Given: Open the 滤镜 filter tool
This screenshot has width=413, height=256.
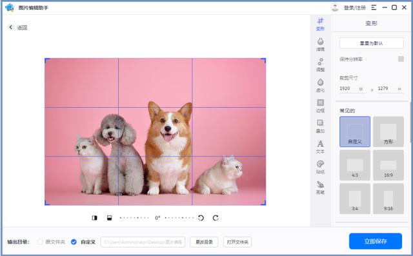Looking at the screenshot, I should (320, 44).
